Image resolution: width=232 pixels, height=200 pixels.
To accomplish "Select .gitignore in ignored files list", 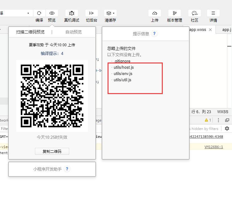I will coord(122,61).
